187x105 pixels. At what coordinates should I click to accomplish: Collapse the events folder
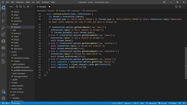pyautogui.click(x=14, y=52)
